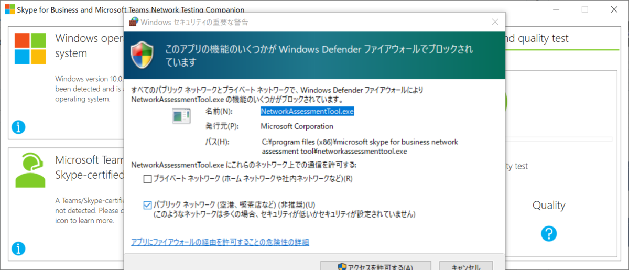Click the Windows operating system card heading
The height and width of the screenshot is (270, 629).
pyautogui.click(x=89, y=46)
